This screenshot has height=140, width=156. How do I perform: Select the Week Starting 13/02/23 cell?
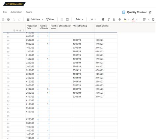coord(83,44)
